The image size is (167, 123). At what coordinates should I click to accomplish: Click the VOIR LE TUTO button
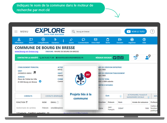135,32
